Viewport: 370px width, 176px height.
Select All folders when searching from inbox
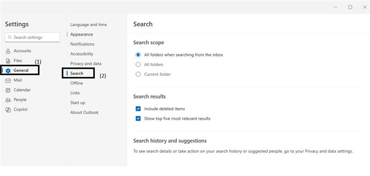coord(138,55)
